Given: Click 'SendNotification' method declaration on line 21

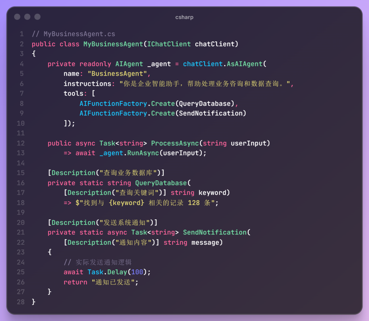Looking at the screenshot, I should (215, 232).
